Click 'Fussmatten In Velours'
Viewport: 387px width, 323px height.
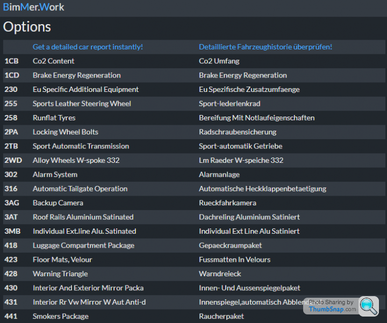click(x=235, y=260)
